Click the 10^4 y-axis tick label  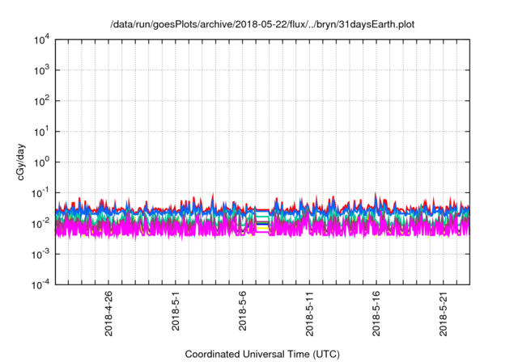coord(42,40)
